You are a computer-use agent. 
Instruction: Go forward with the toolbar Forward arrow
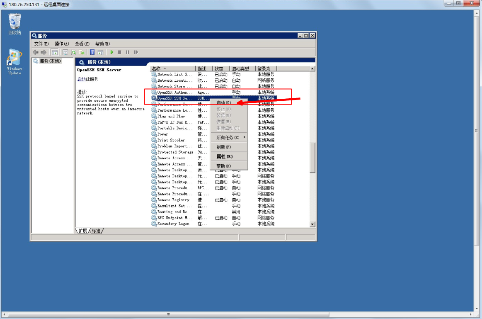tap(44, 52)
